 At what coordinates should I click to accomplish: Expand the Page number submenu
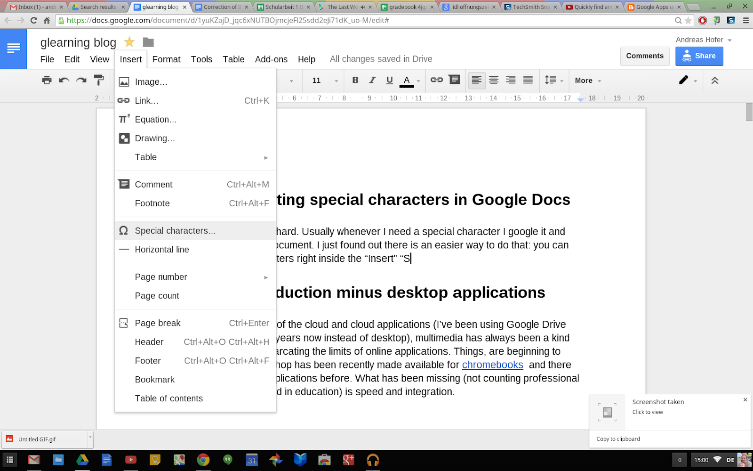(x=195, y=277)
